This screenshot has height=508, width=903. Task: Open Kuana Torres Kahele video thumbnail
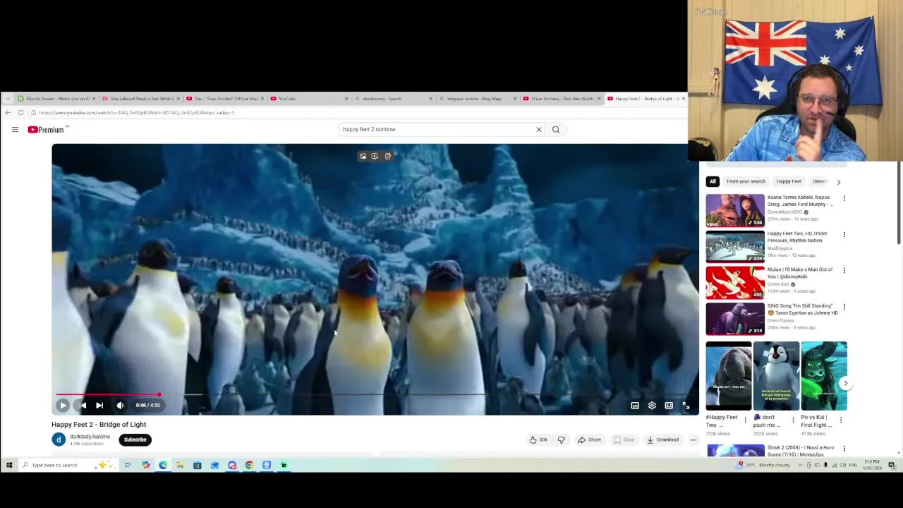click(x=735, y=210)
